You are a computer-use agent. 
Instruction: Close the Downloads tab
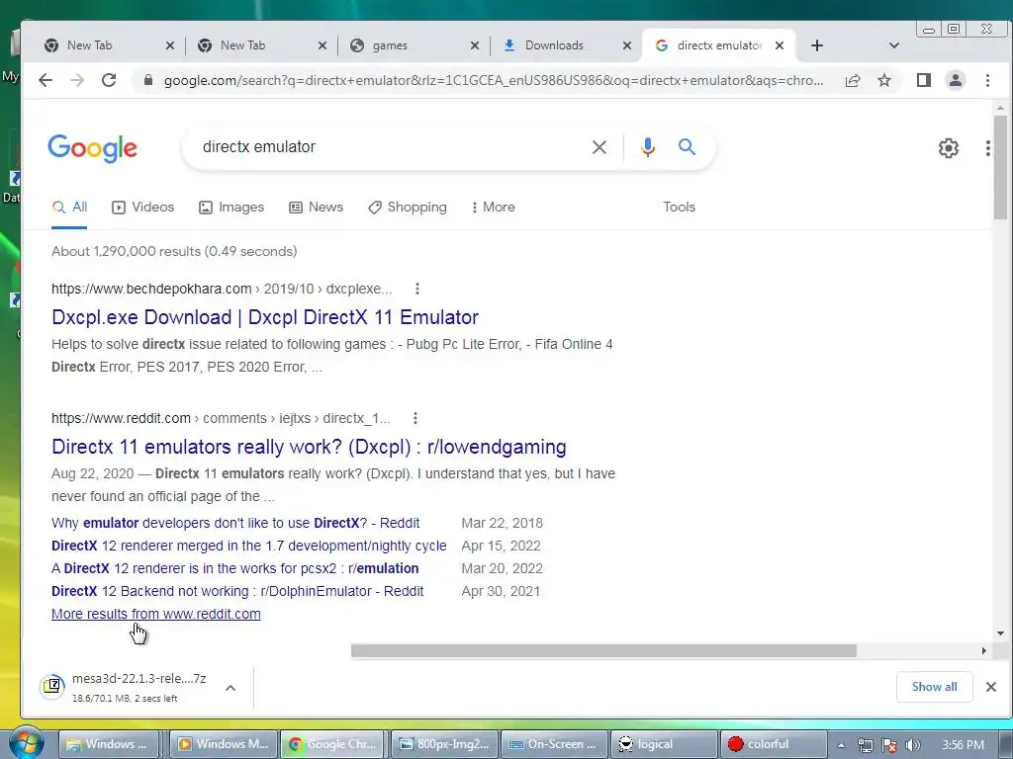point(626,45)
